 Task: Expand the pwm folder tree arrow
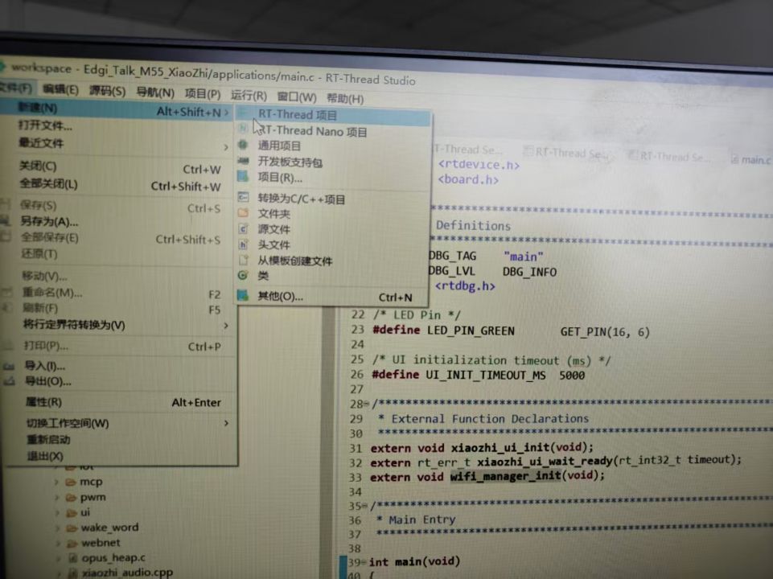[57, 498]
